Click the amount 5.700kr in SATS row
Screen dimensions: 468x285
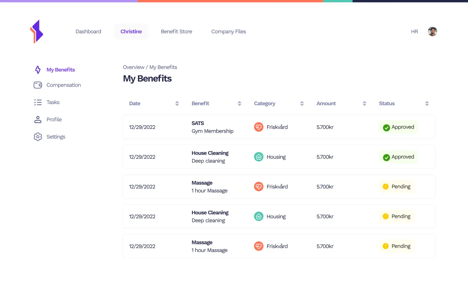pos(325,127)
